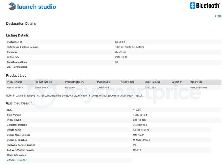
Task: Open the View ICS Details link
Action: point(15,160)
